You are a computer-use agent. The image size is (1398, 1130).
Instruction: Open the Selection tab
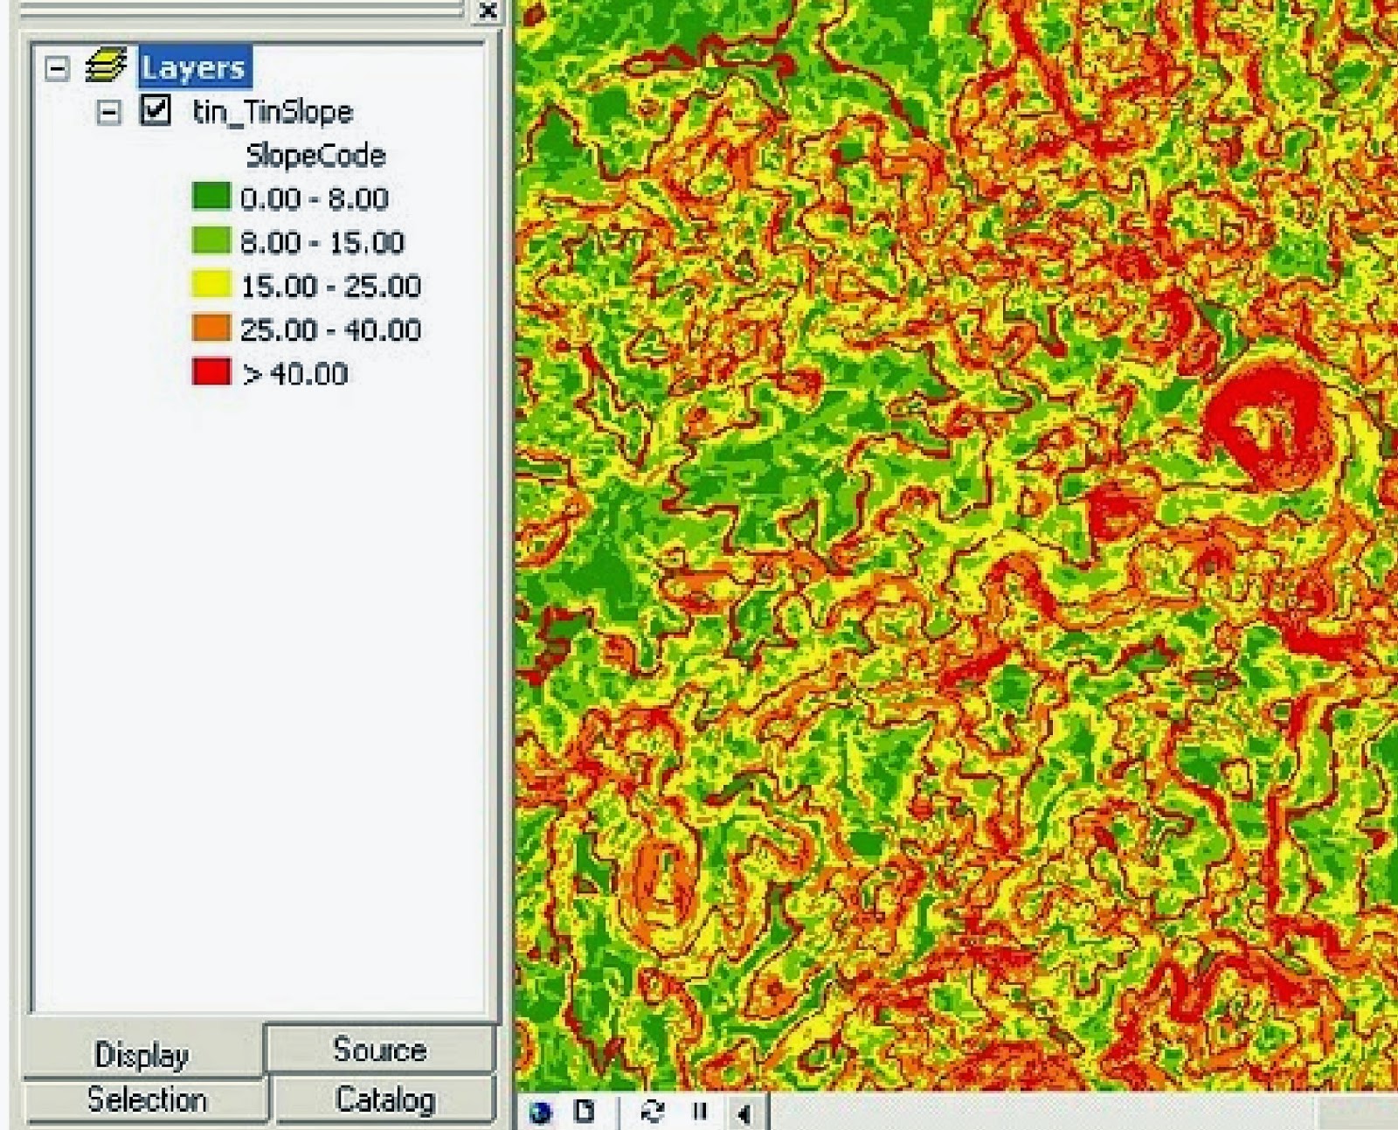pos(145,1099)
